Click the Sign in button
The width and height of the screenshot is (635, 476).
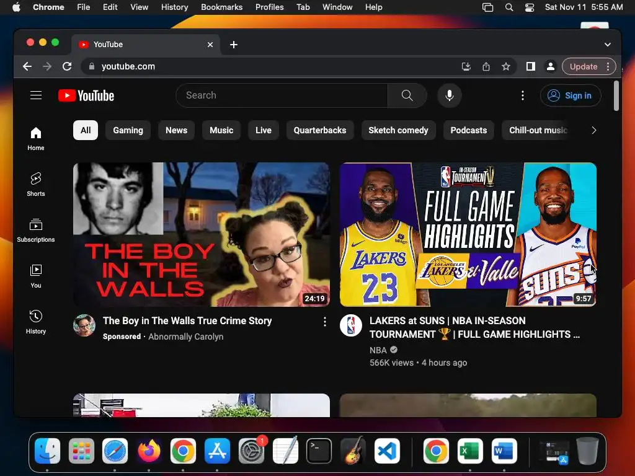(x=571, y=95)
